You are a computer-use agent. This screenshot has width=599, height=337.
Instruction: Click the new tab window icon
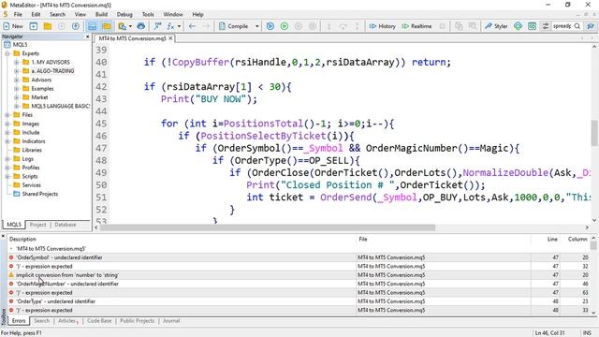(x=34, y=26)
